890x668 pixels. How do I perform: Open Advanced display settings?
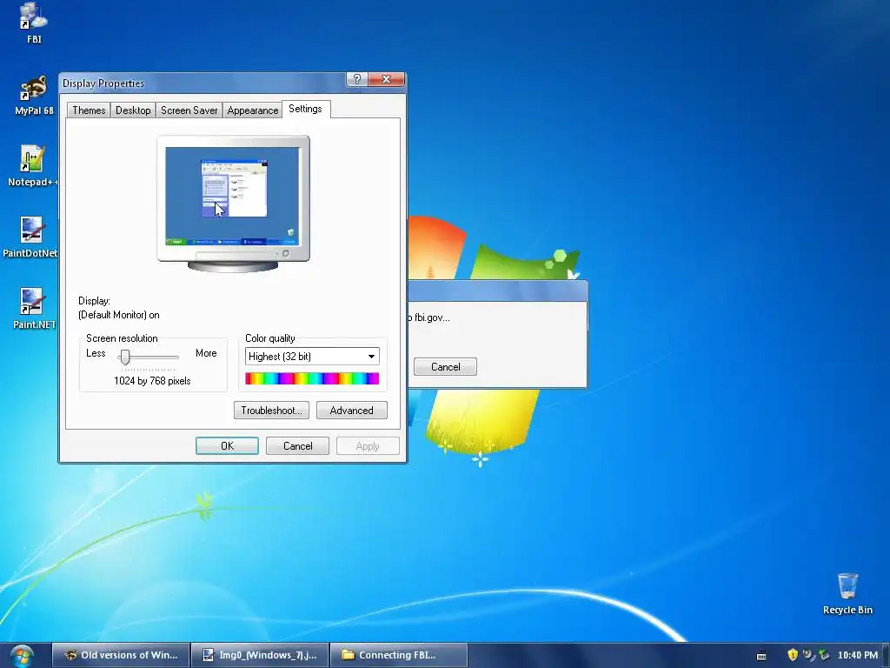(x=351, y=411)
